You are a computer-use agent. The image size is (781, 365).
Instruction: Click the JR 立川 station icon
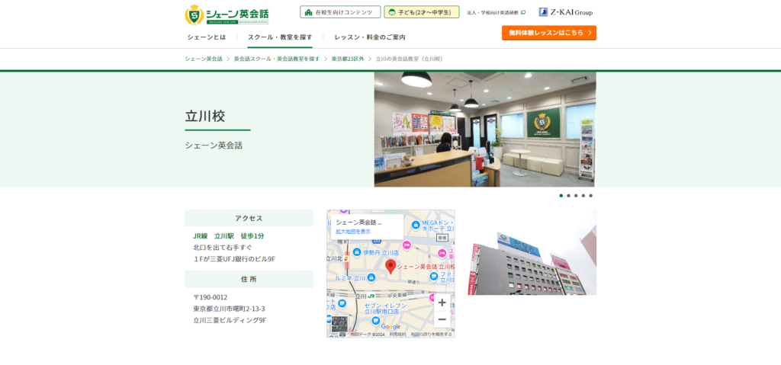click(371, 296)
